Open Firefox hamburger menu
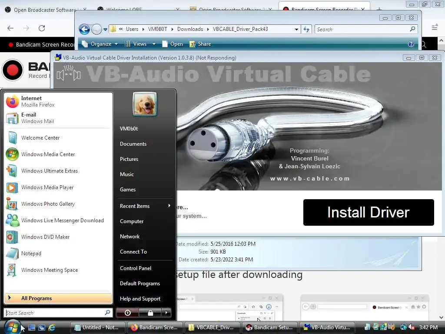This screenshot has height=334, width=445. [435, 27]
